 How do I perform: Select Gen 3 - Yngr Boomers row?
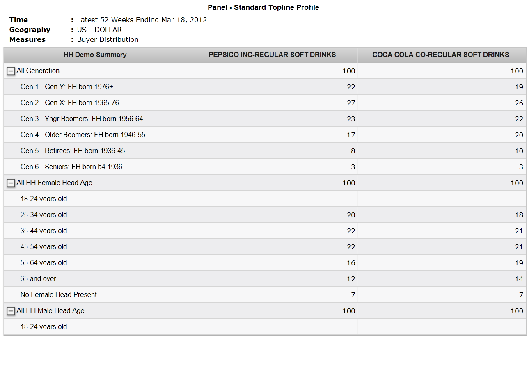click(265, 119)
